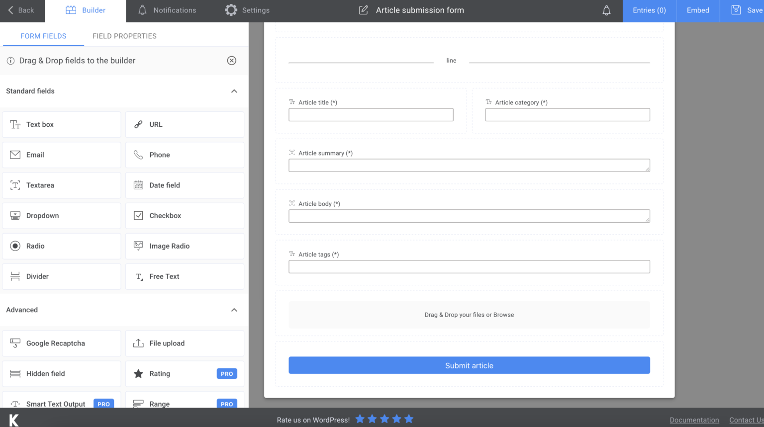Dismiss the Drag & Drop info banner
Screen dimensions: 764x427
[x=231, y=60]
